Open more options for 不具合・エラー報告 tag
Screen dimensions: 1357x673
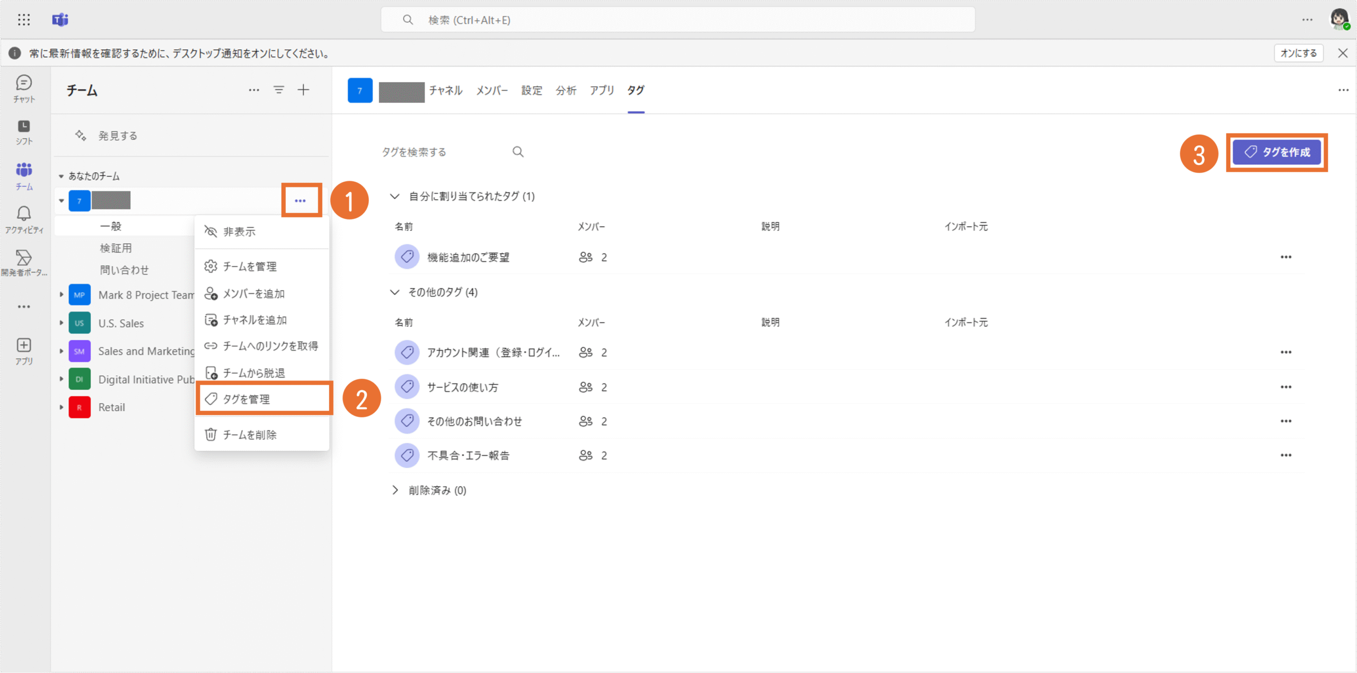pyautogui.click(x=1285, y=455)
